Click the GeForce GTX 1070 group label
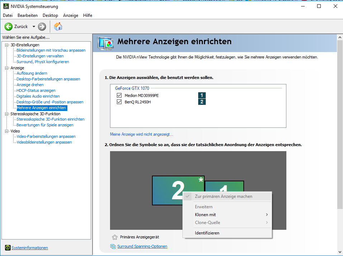Screen dimensions: 343x256 (132, 88)
